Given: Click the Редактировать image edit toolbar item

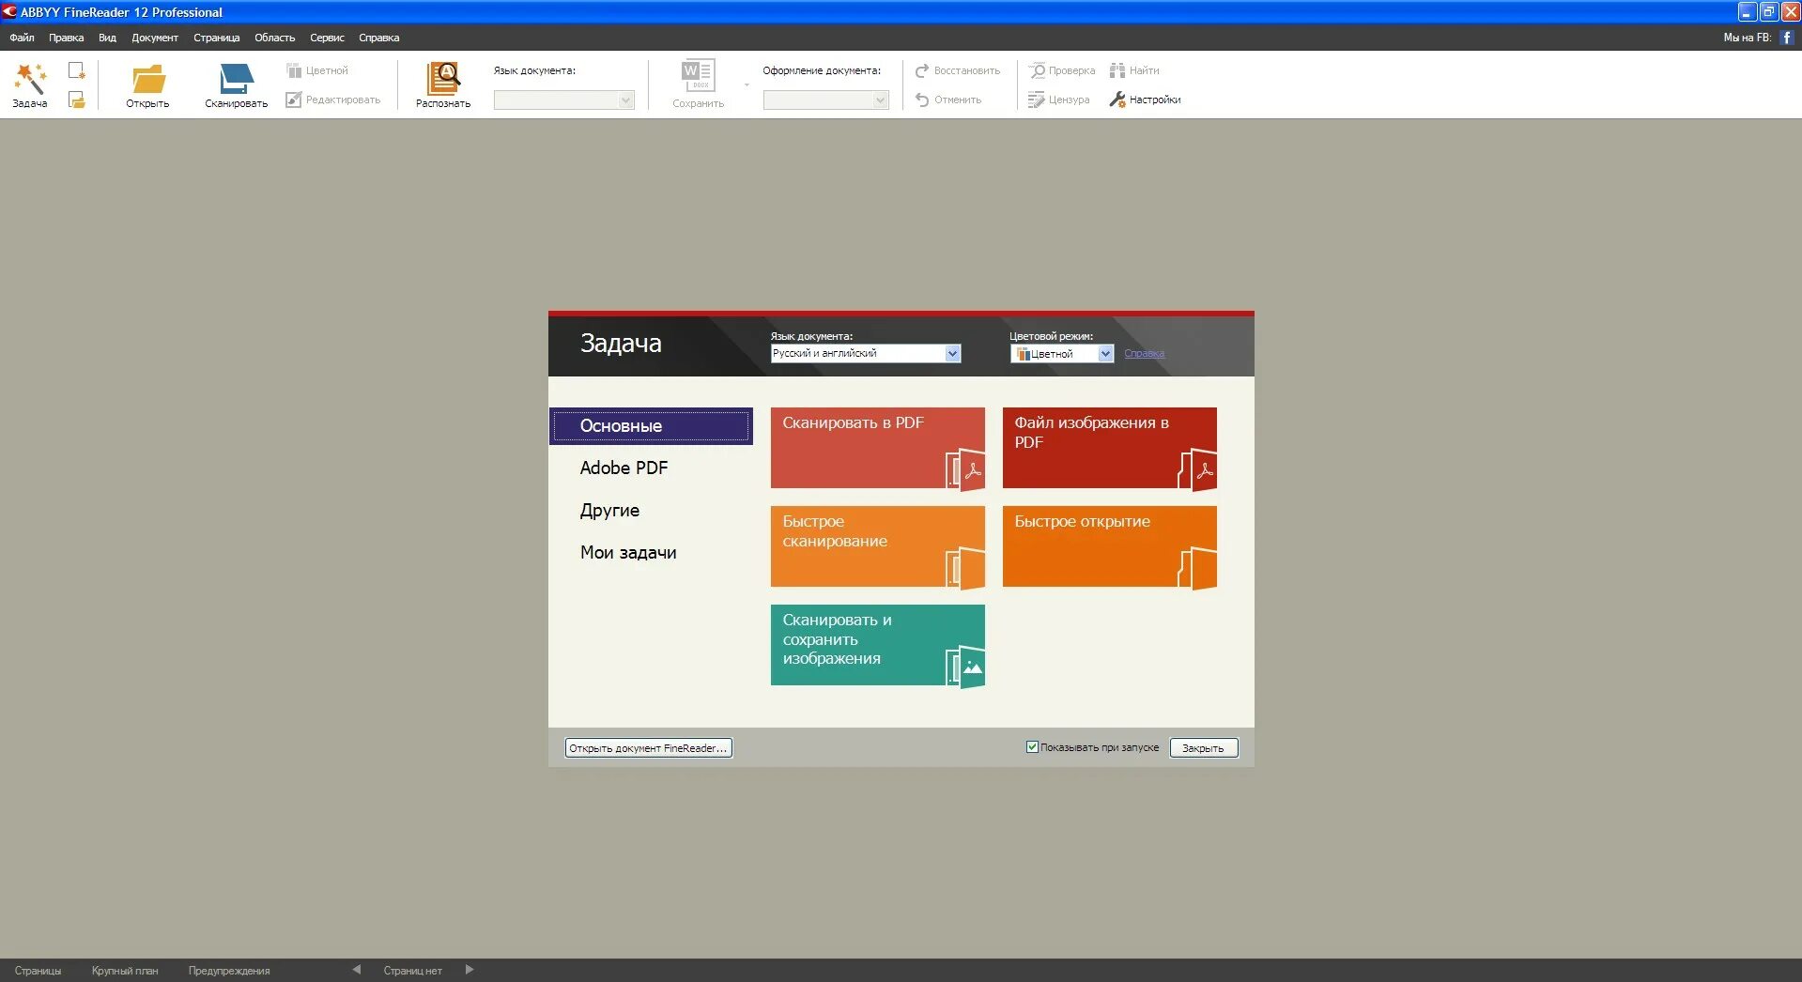Looking at the screenshot, I should pos(333,100).
